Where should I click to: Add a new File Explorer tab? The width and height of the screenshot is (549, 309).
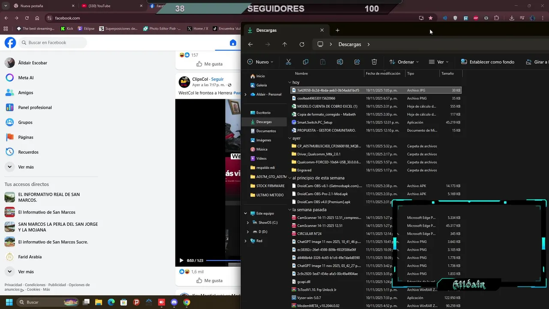[x=338, y=30]
